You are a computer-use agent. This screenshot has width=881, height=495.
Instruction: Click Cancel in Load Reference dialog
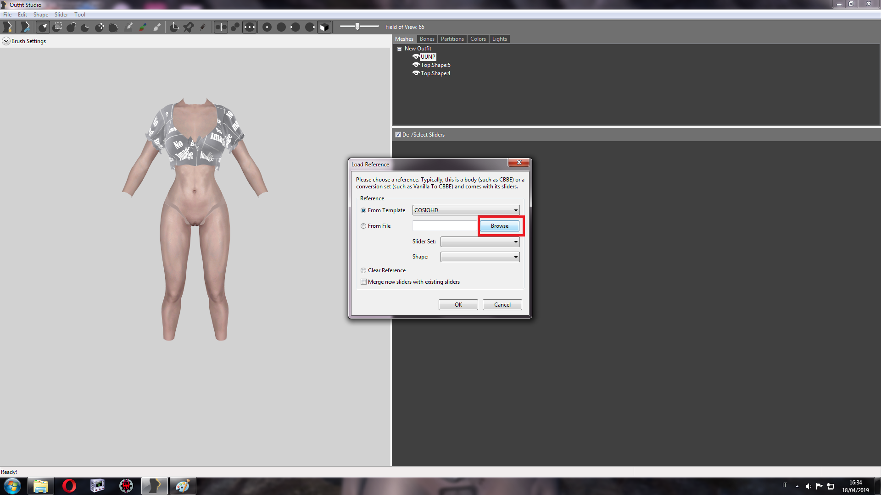[502, 305]
